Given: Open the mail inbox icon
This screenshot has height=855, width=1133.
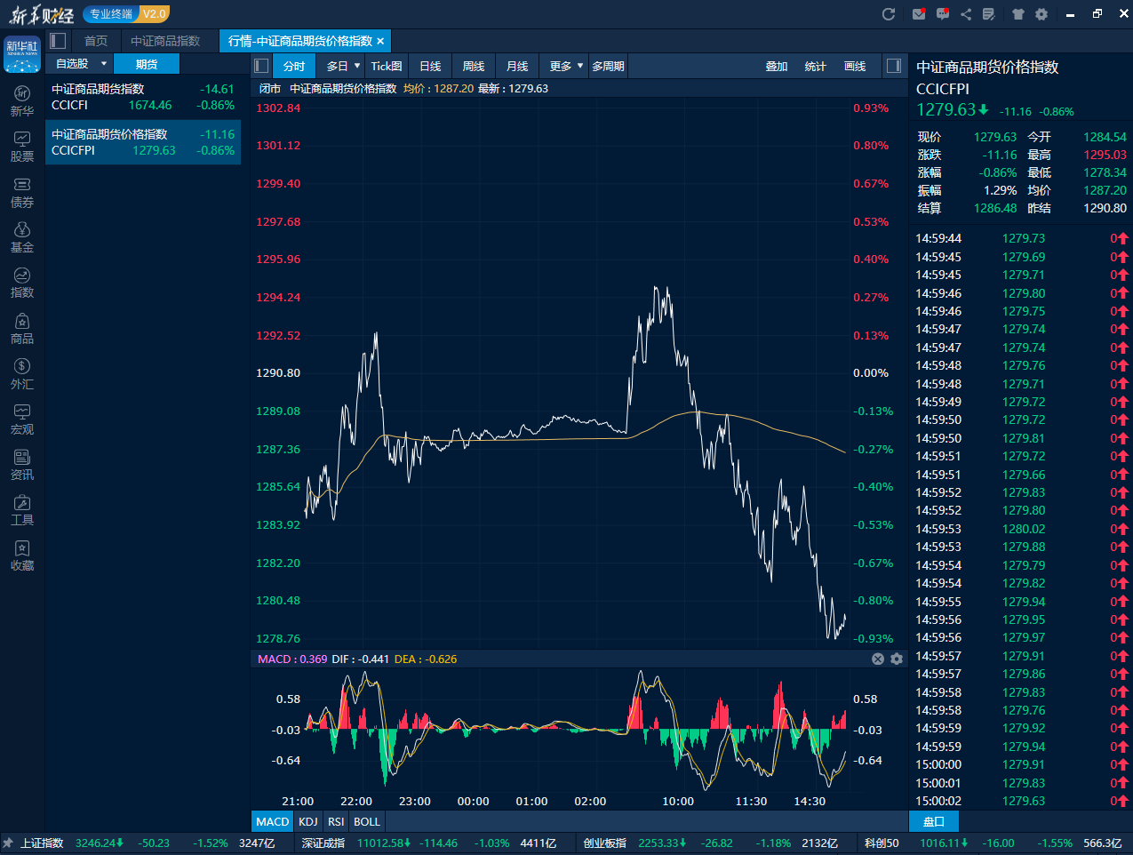Looking at the screenshot, I should (919, 14).
